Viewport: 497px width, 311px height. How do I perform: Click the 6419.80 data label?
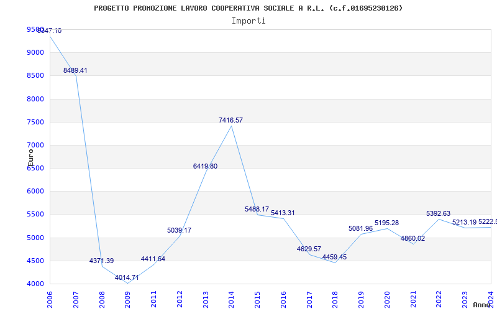pos(205,166)
